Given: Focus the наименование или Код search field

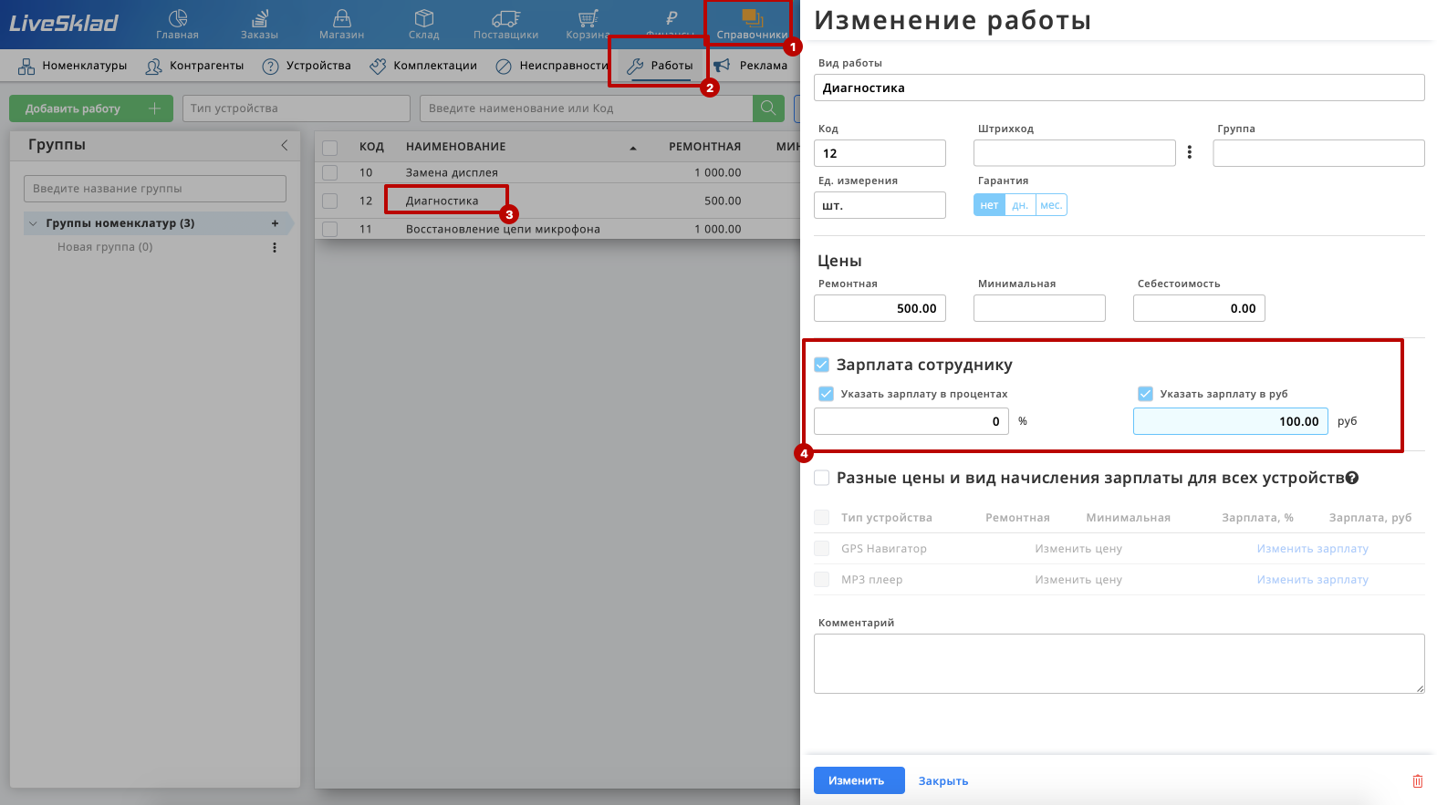Looking at the screenshot, I should click(x=586, y=108).
